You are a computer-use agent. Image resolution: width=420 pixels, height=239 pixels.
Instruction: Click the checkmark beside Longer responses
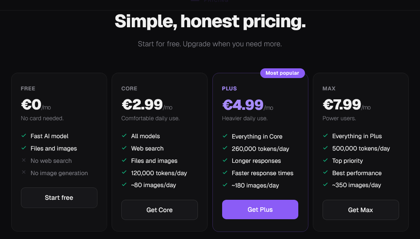[225, 161]
